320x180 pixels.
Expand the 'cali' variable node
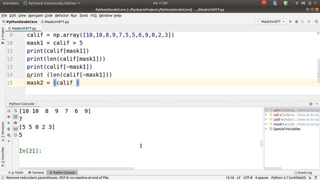click(x=266, y=114)
